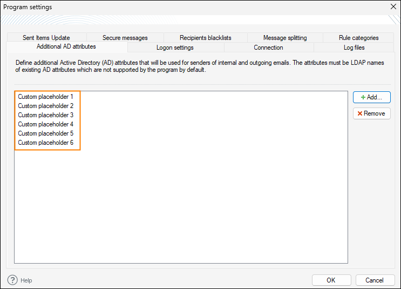Screen dimensions: 401x289
Task: Select the Message splitting tab
Action: pyautogui.click(x=285, y=38)
